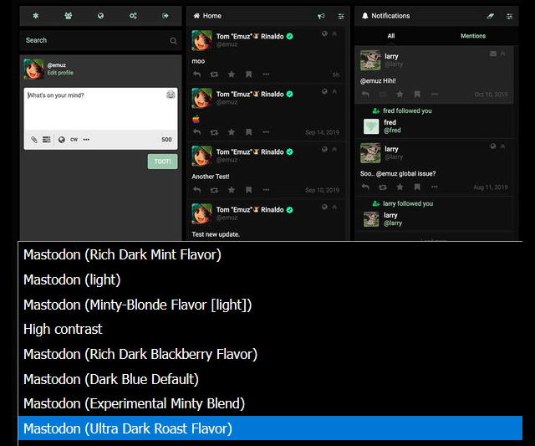Add a poll using the poll icon
Viewport: 535px width, 446px height.
tap(47, 140)
